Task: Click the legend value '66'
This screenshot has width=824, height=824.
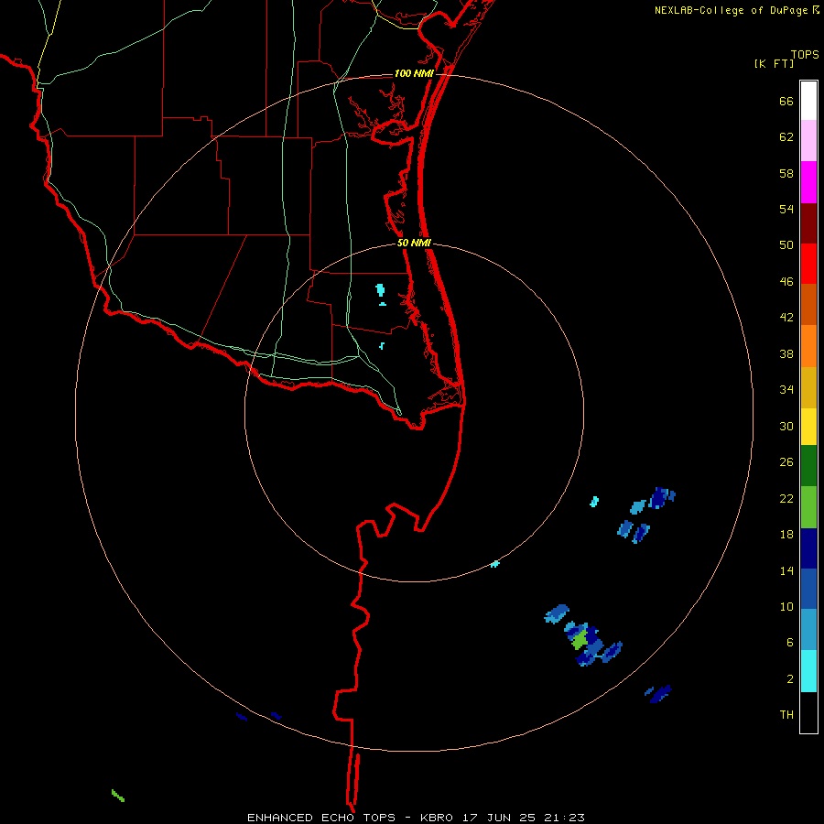Action: click(786, 101)
